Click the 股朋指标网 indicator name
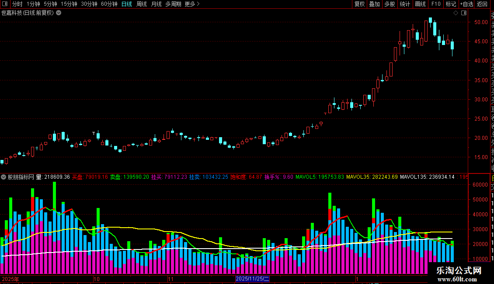 click(x=21, y=177)
